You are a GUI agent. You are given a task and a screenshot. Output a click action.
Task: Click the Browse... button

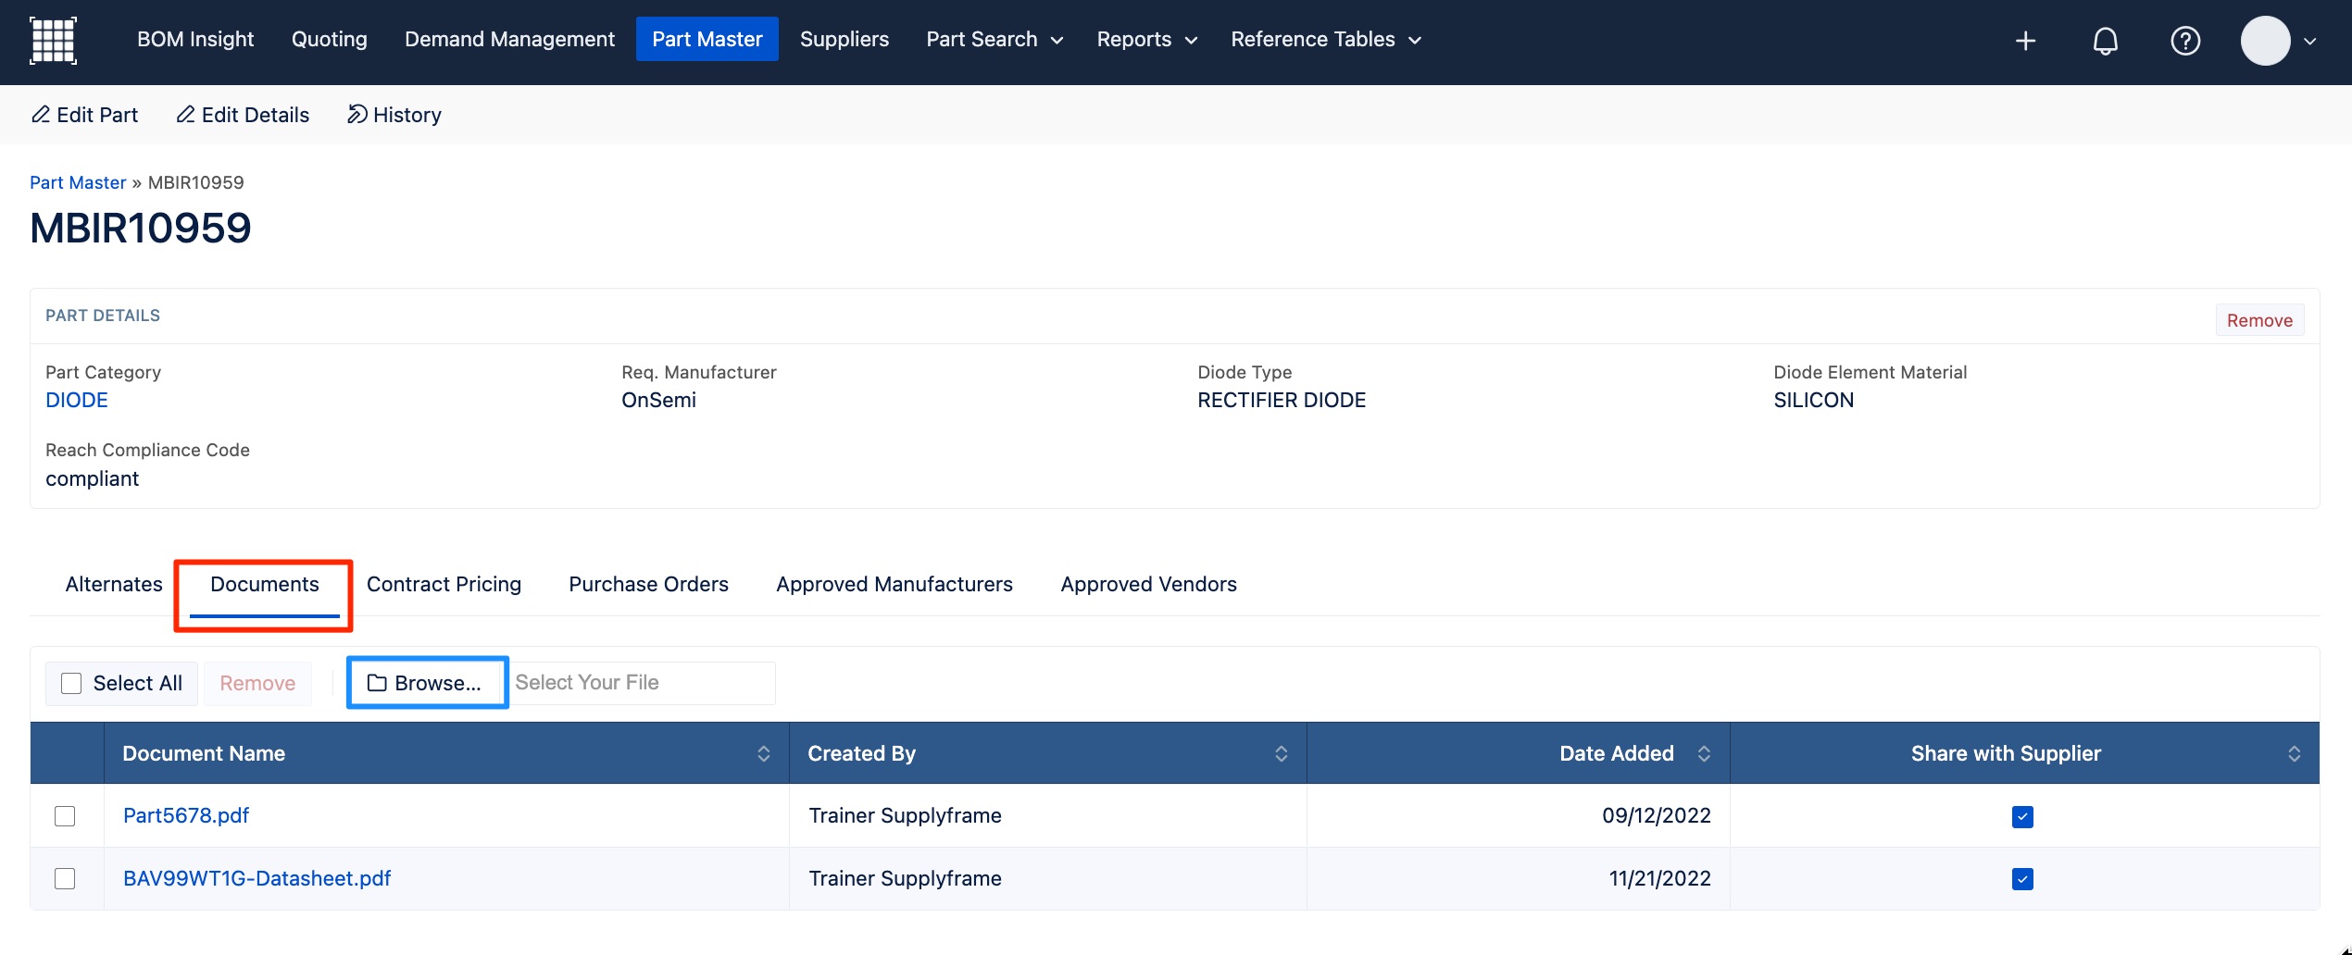pyautogui.click(x=428, y=683)
